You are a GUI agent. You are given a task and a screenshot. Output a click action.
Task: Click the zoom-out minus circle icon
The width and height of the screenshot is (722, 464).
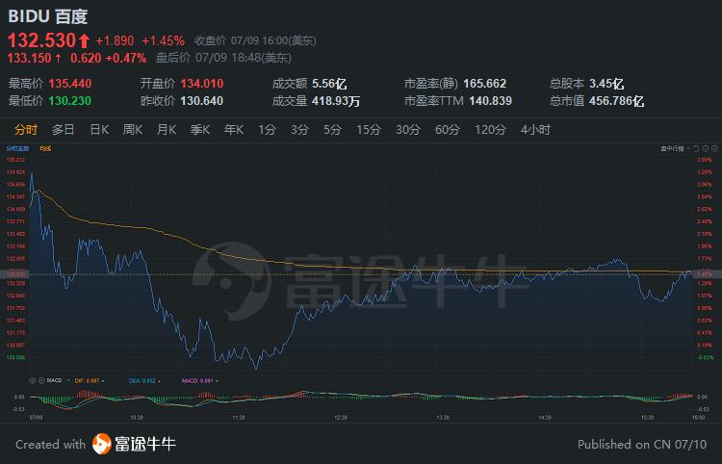706,148
